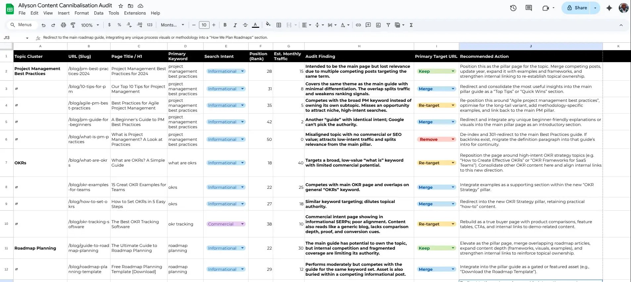Format as percent
Screen dimensions: 631x282
[119, 25]
